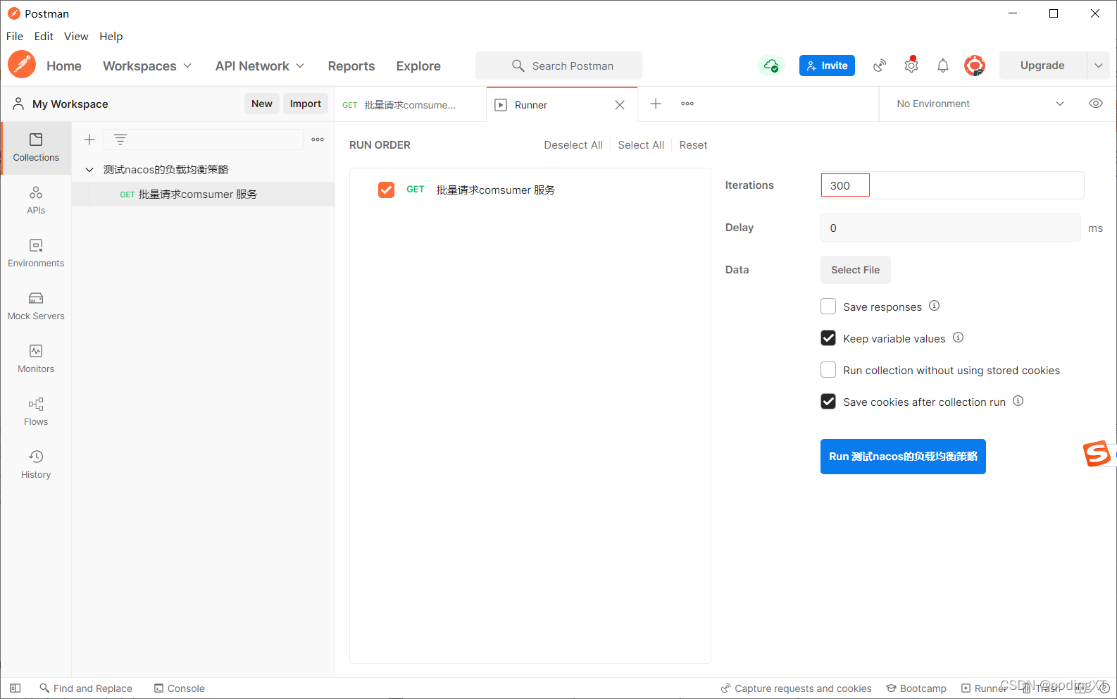Uncheck Keep variable values
This screenshot has height=699, width=1117.
(828, 338)
